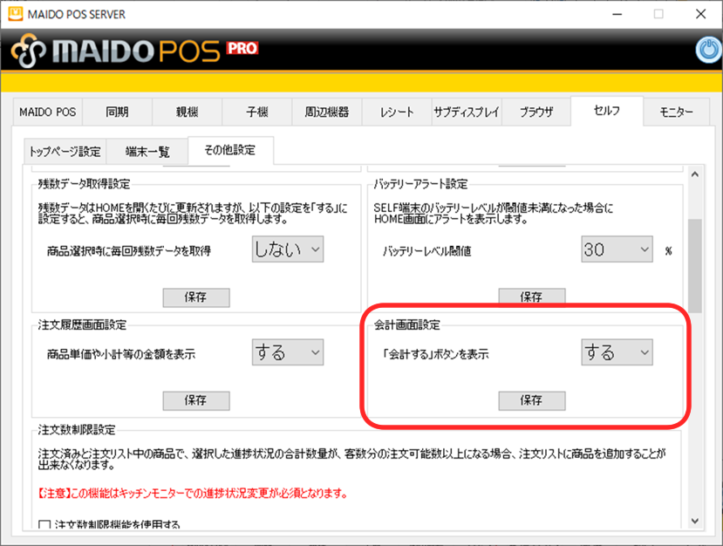Click the バッテリーアラート設定 group heading
Image resolution: width=723 pixels, height=546 pixels.
pos(420,184)
